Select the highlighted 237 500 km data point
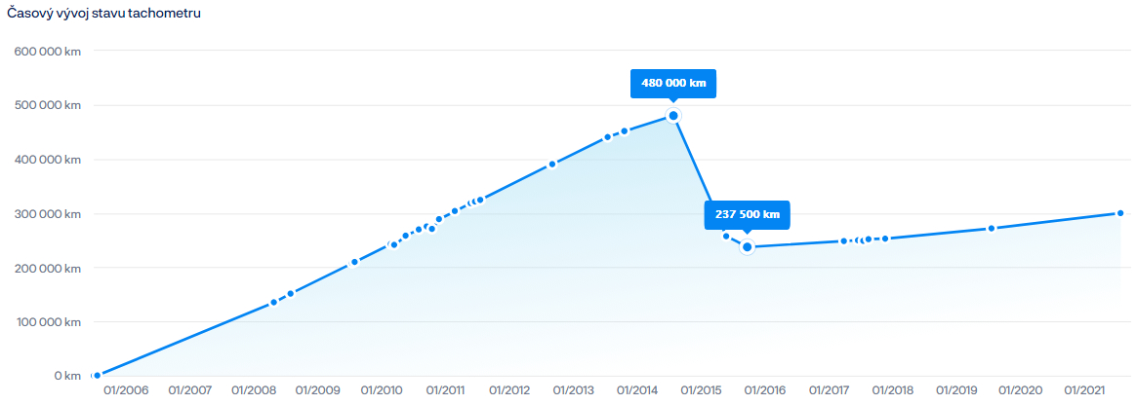Viewport: 1136px width, 405px height. pos(748,247)
